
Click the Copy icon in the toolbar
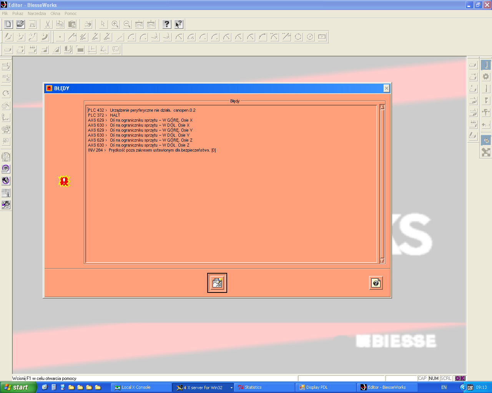pyautogui.click(x=60, y=24)
